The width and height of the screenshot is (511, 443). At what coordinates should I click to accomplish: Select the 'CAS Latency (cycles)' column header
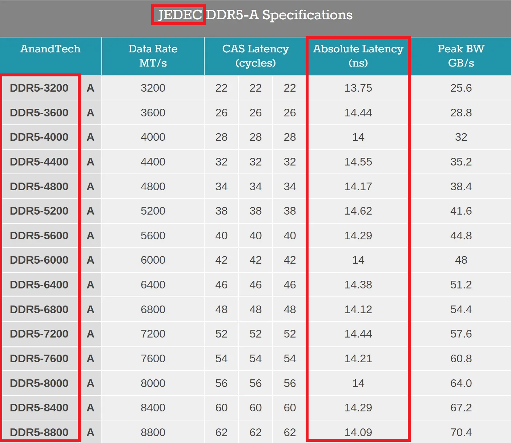pyautogui.click(x=255, y=56)
